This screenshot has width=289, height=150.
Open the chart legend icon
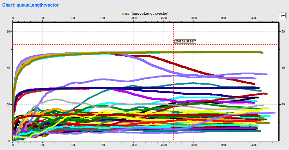[x=283, y=16]
